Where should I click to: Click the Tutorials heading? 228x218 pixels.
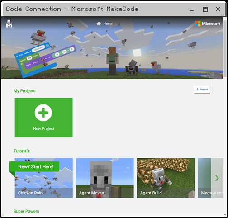(22, 151)
